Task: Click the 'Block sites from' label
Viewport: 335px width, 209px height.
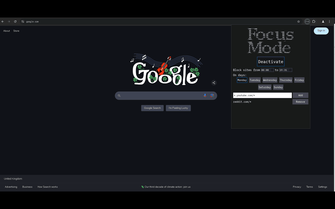Action: (247, 70)
